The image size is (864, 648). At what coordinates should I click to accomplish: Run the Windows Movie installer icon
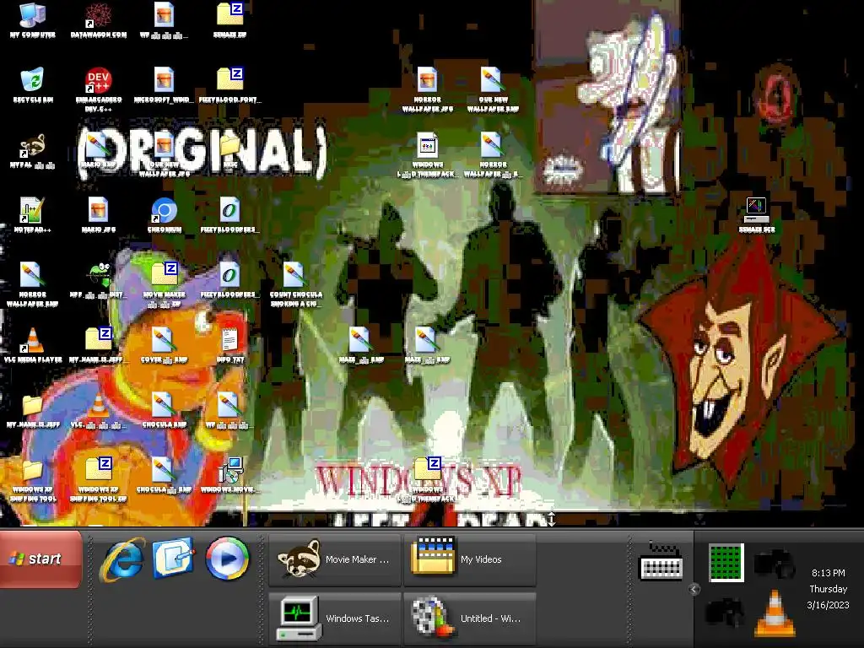[x=229, y=476]
